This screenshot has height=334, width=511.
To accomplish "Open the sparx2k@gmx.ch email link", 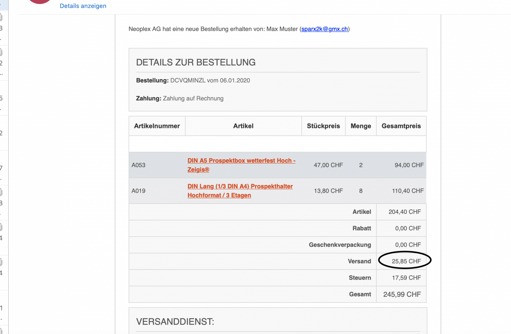I will 324,29.
